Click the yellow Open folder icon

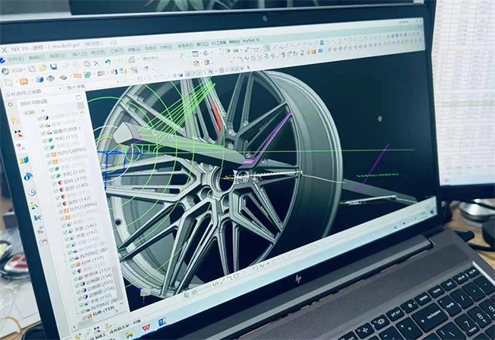point(43,68)
